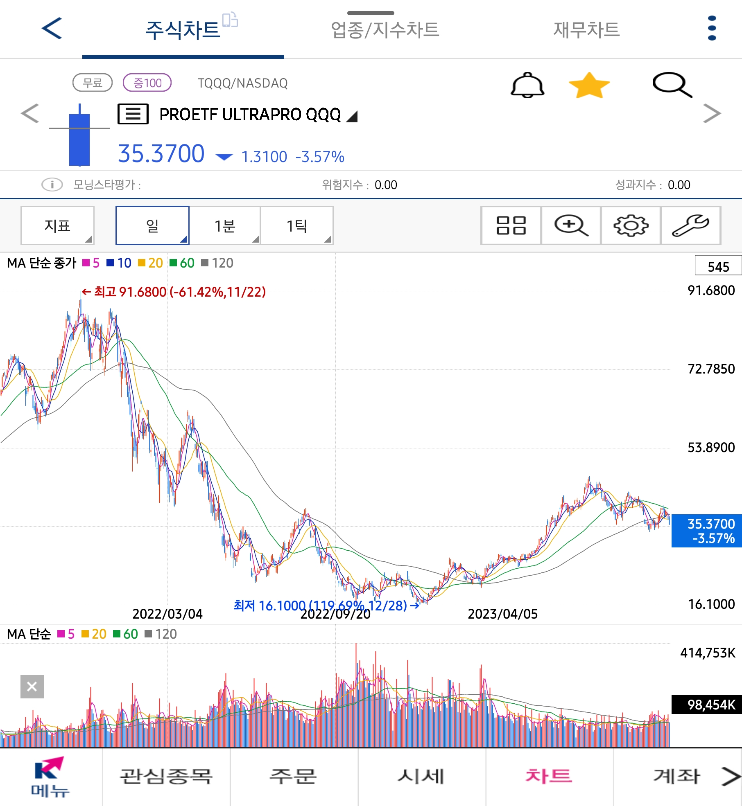Tap the volume MA 20 legend
742x806 pixels.
click(94, 634)
